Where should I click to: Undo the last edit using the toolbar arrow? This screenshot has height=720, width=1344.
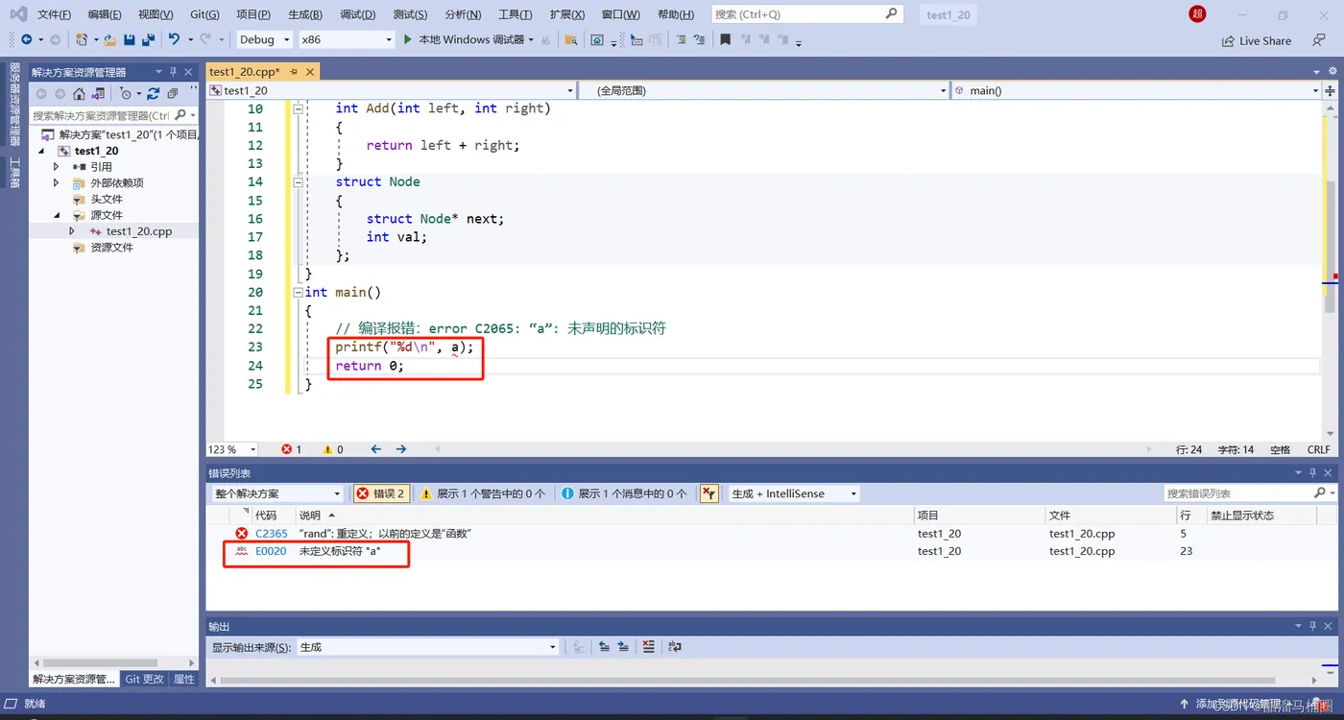point(174,39)
